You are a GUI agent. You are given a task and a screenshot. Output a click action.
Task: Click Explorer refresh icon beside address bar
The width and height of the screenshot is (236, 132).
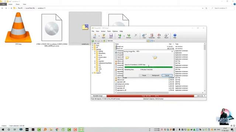tap(206, 8)
